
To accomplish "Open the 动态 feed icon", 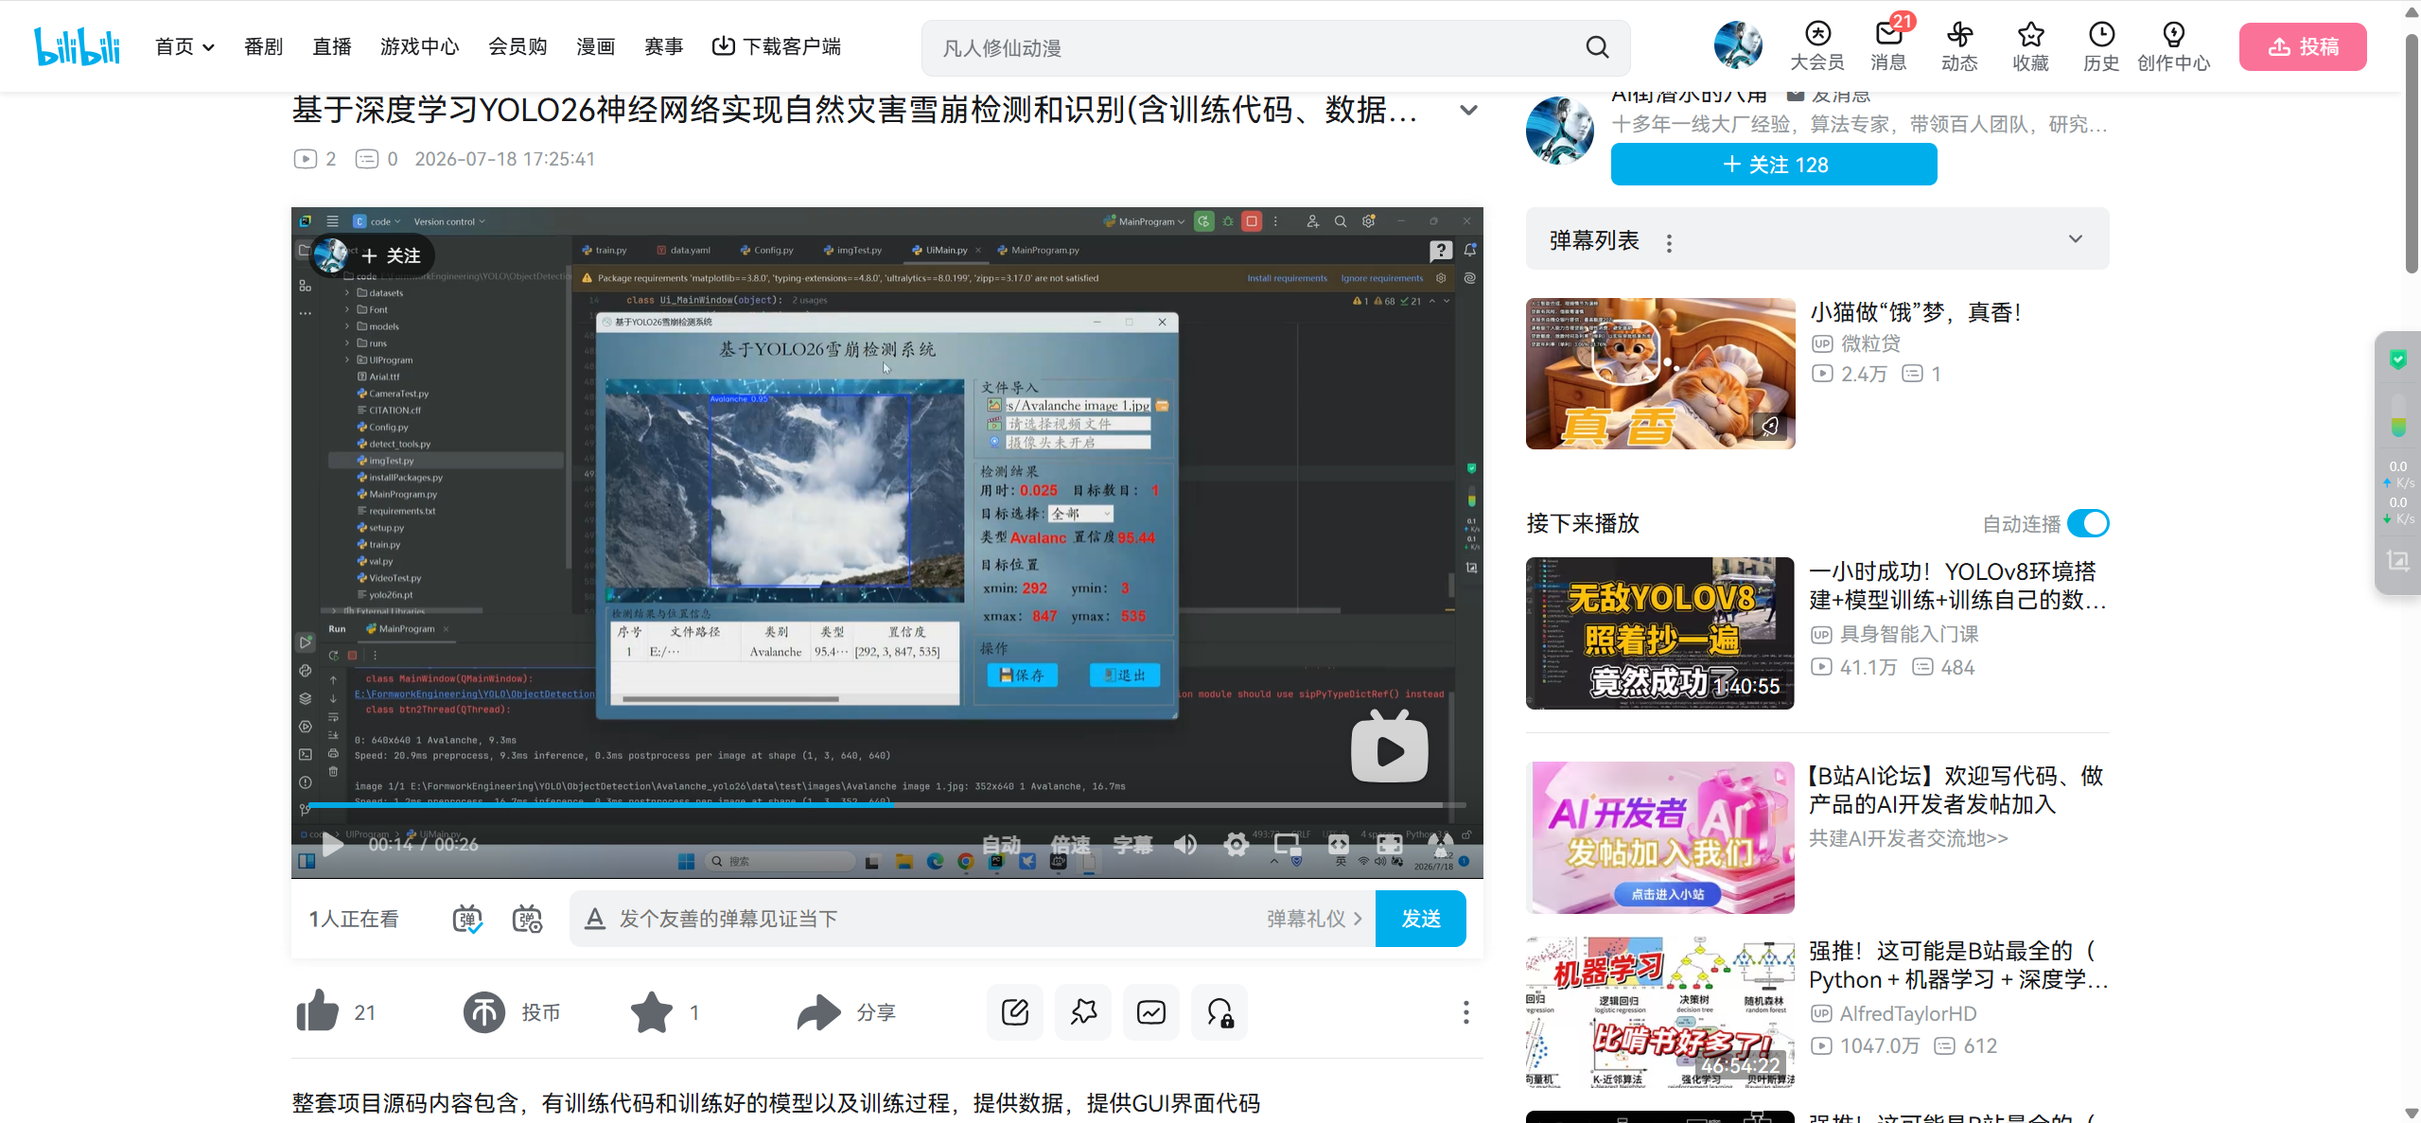I will point(1959,46).
